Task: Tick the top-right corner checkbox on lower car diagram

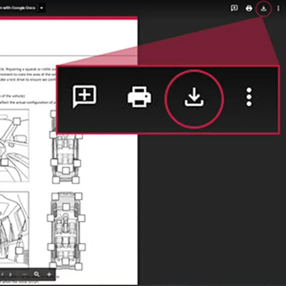Action: [x=79, y=196]
